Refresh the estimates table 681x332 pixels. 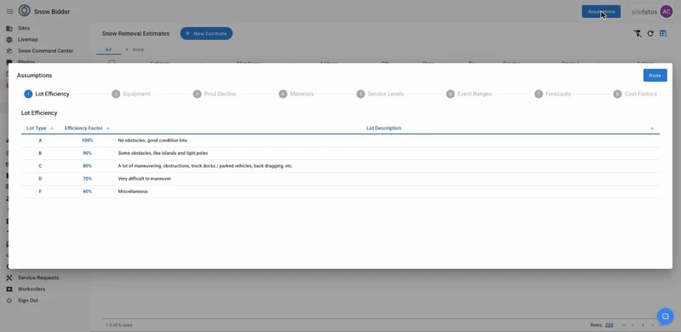coord(650,33)
